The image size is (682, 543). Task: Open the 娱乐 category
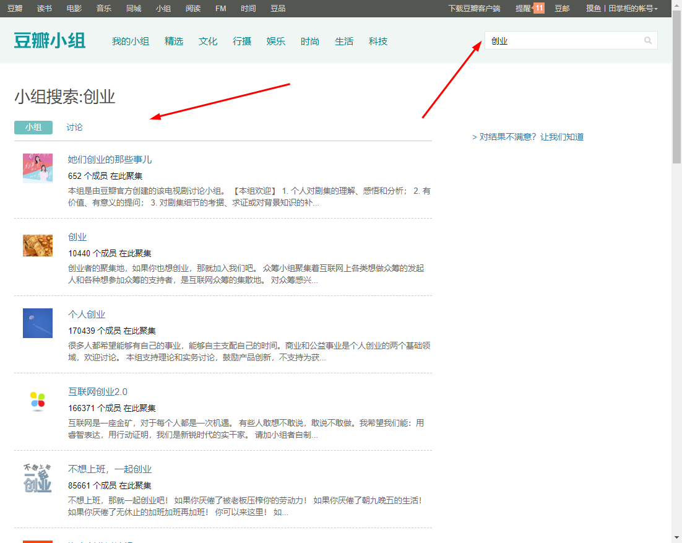tap(276, 41)
